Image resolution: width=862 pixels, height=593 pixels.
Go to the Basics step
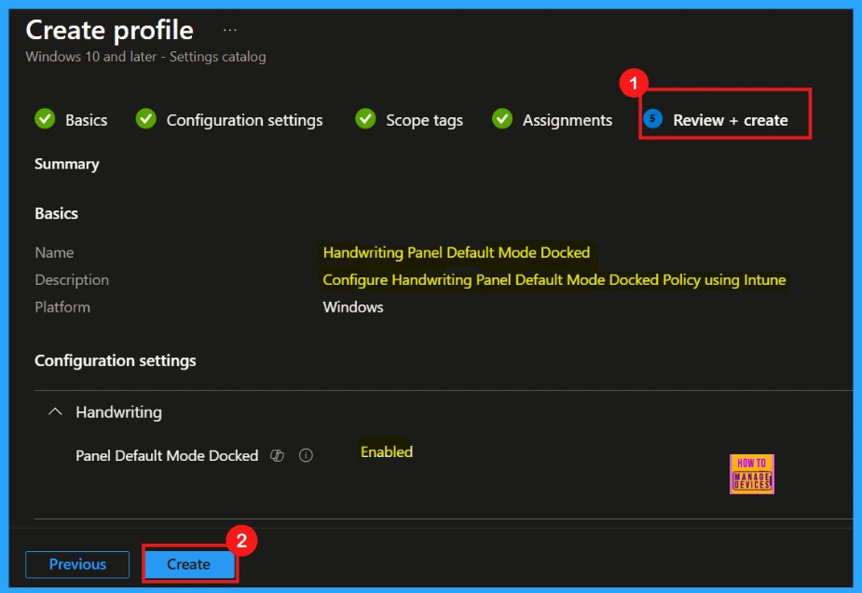click(x=87, y=120)
